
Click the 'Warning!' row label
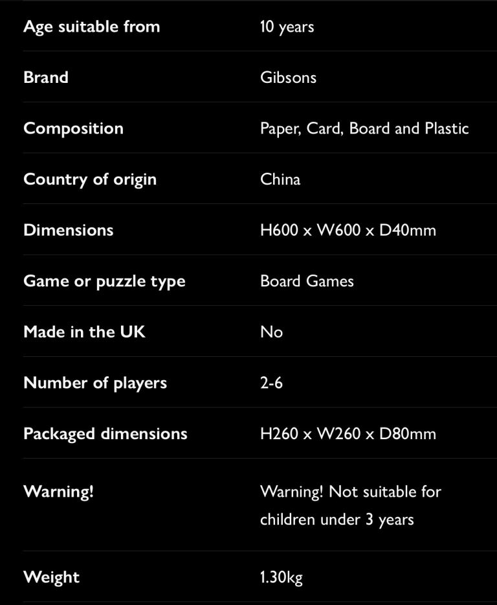[58, 492]
